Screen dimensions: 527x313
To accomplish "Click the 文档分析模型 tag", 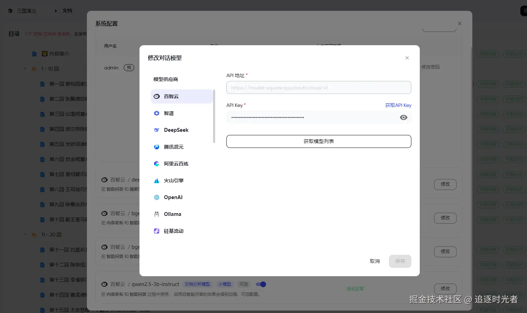I will 197,284.
